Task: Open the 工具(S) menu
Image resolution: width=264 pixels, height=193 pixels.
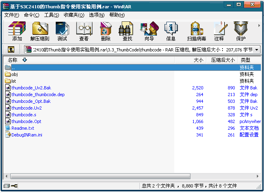Action: point(51,15)
